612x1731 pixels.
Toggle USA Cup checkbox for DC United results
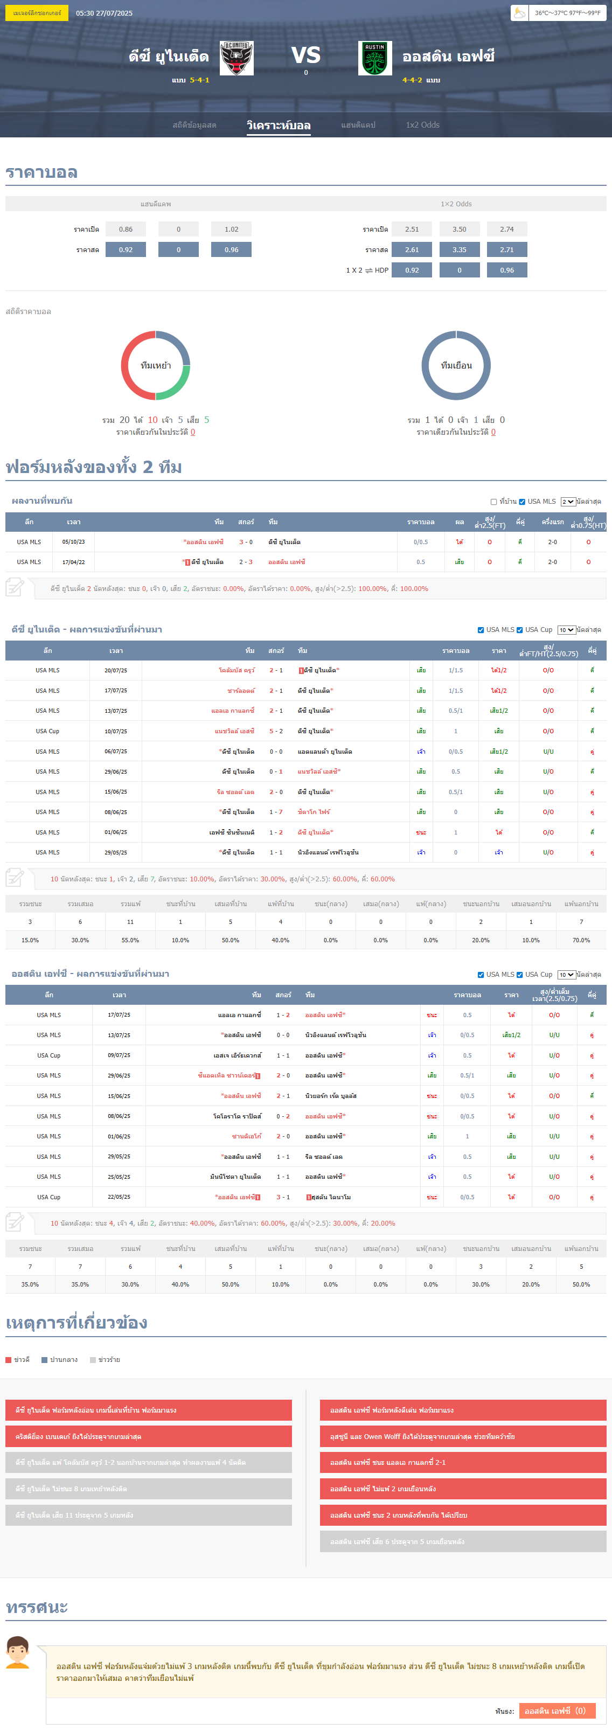[520, 630]
